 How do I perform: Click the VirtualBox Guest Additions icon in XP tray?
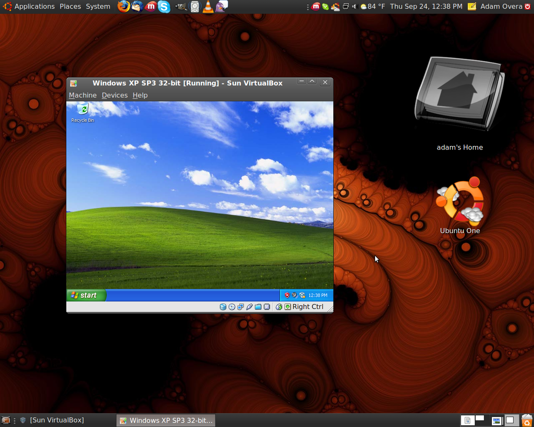pos(302,295)
